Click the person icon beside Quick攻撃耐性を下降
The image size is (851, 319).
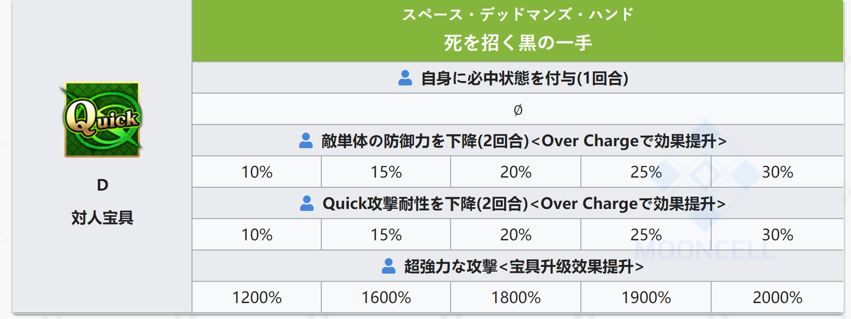click(x=307, y=203)
